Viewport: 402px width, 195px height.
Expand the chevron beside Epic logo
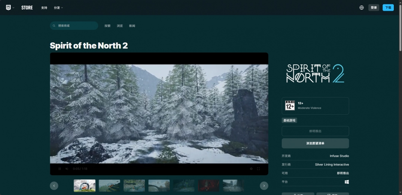click(14, 8)
